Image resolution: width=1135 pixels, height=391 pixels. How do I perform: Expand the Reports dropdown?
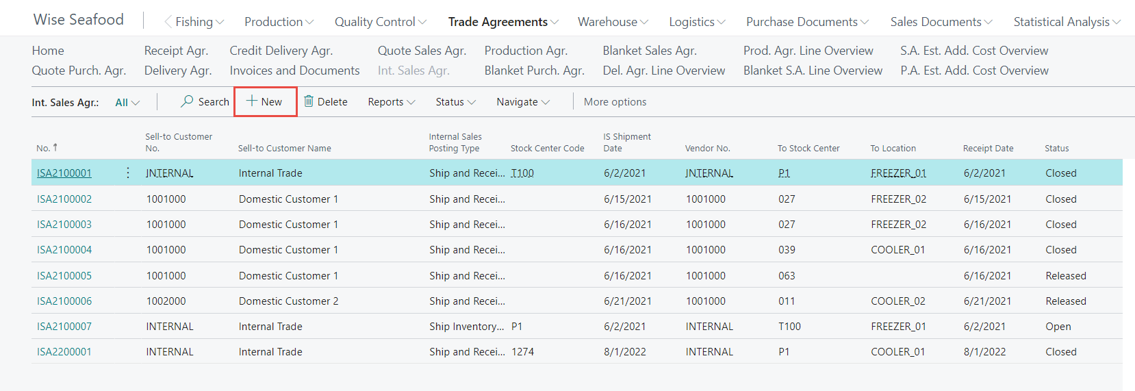[x=392, y=102]
